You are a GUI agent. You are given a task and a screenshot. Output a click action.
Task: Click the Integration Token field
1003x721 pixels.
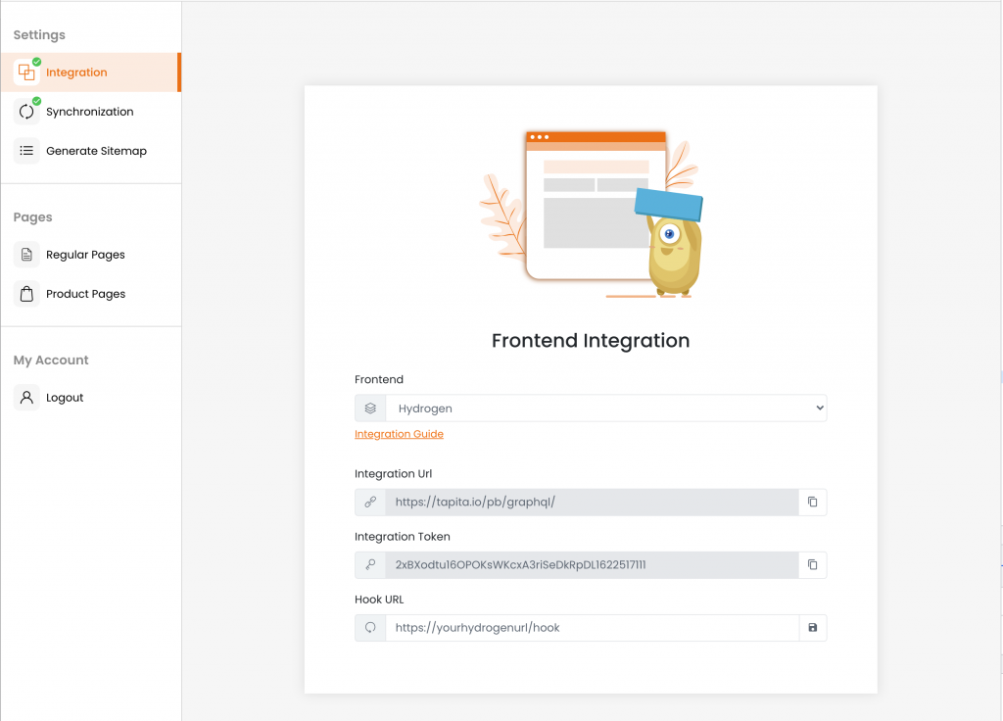[x=592, y=565]
